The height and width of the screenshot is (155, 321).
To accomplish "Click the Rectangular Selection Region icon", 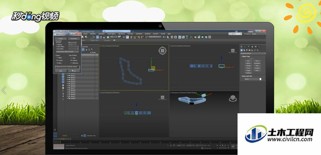I will (90, 37).
